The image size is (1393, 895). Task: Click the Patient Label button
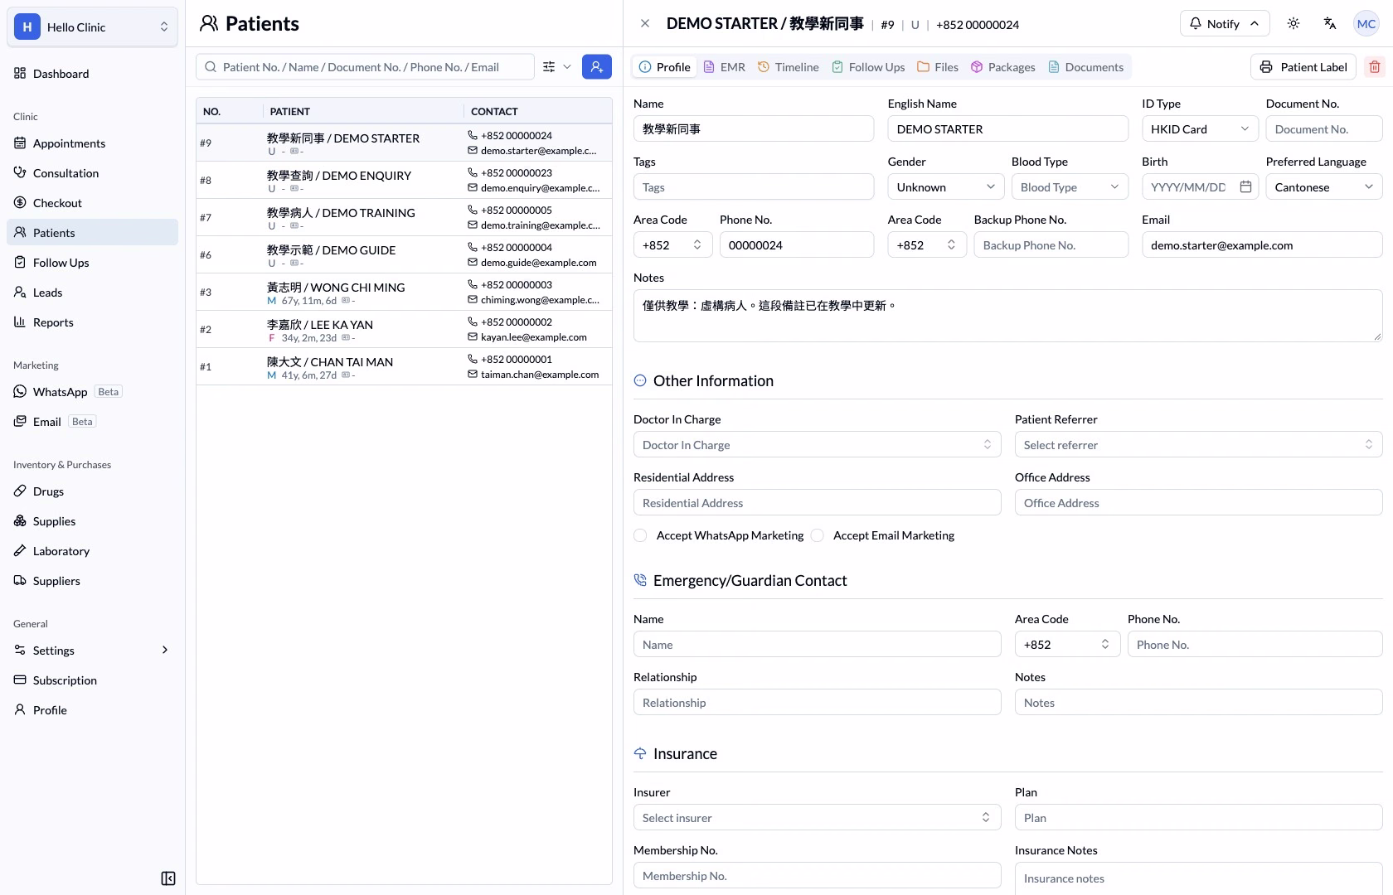(x=1303, y=67)
